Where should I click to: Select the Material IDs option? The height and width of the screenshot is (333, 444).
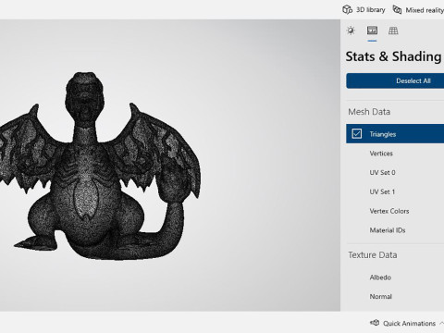(388, 230)
